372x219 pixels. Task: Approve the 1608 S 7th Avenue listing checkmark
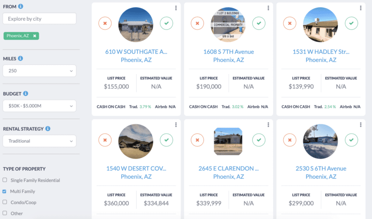tap(259, 23)
